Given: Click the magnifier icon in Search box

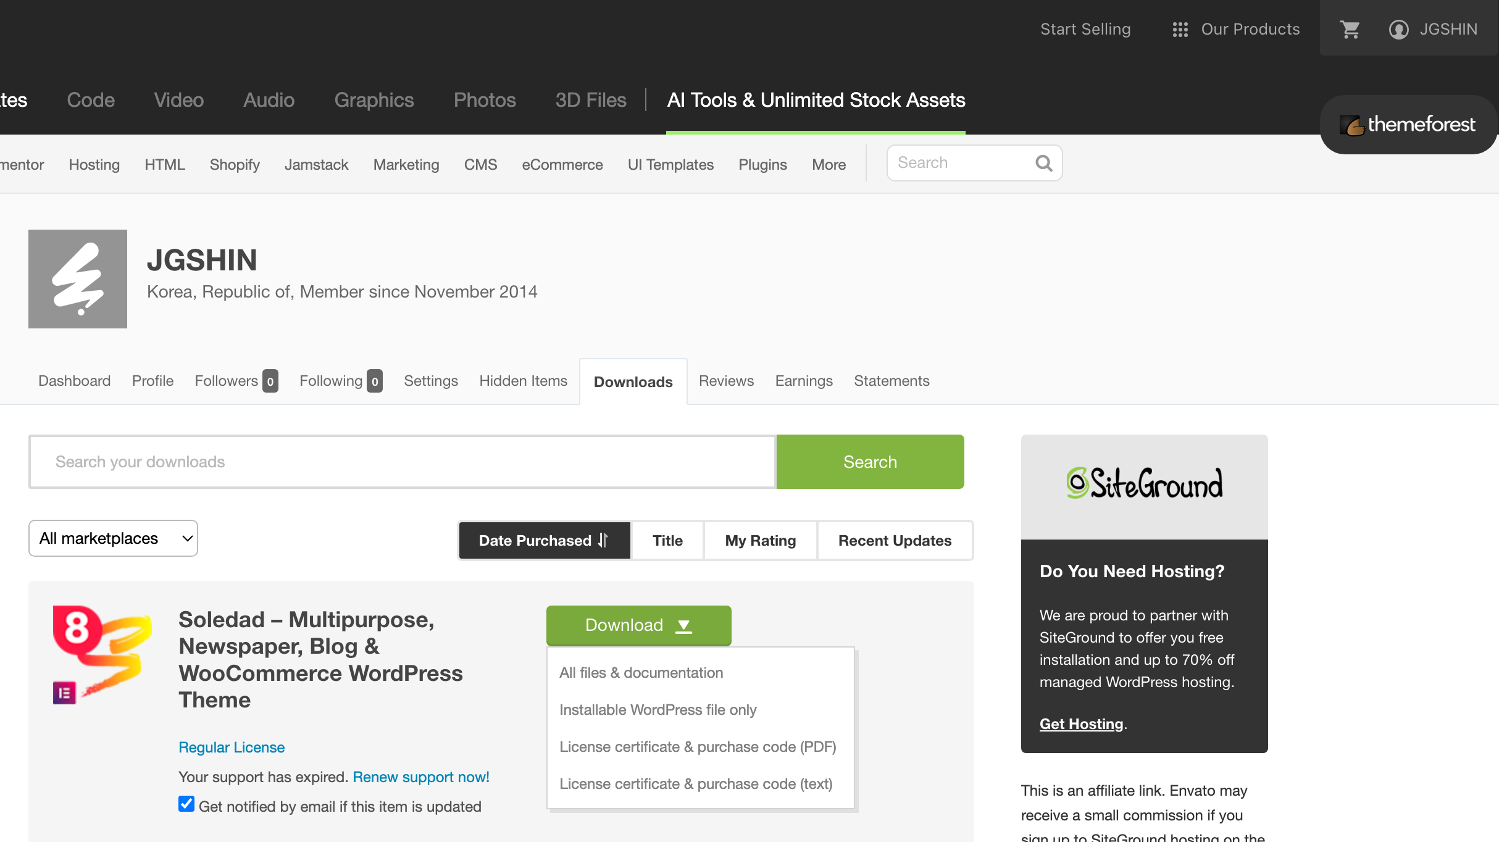Looking at the screenshot, I should [1043, 163].
